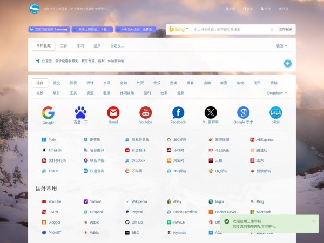Open the Gmail envelope icon
The image size is (324, 243).
click(113, 112)
